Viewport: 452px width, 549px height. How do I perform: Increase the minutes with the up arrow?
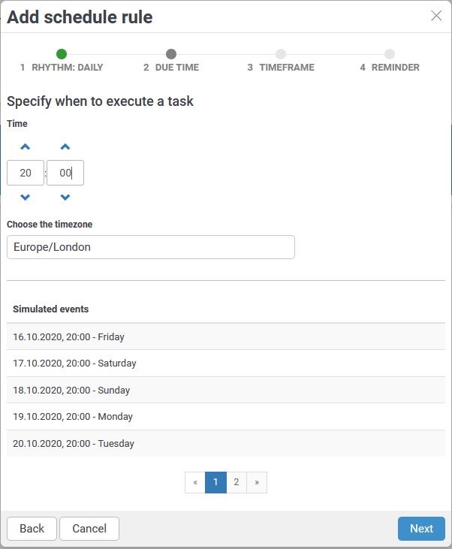[65, 146]
